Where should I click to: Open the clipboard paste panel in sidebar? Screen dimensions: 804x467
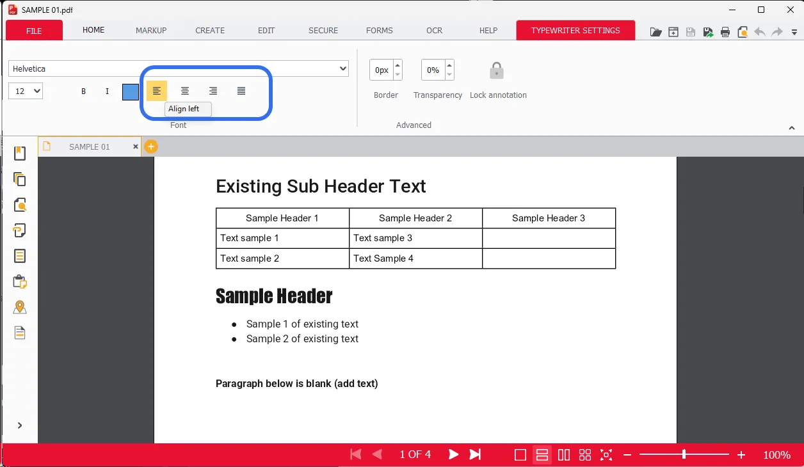[x=20, y=281]
